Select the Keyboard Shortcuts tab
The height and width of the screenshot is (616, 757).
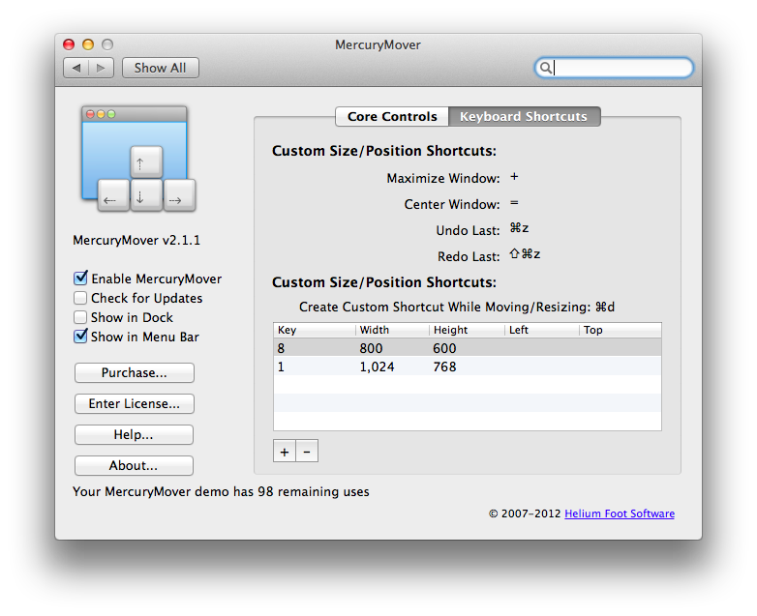click(x=524, y=117)
